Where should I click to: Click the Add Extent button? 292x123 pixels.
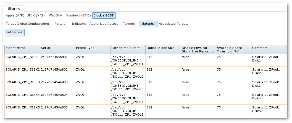(x=15, y=32)
